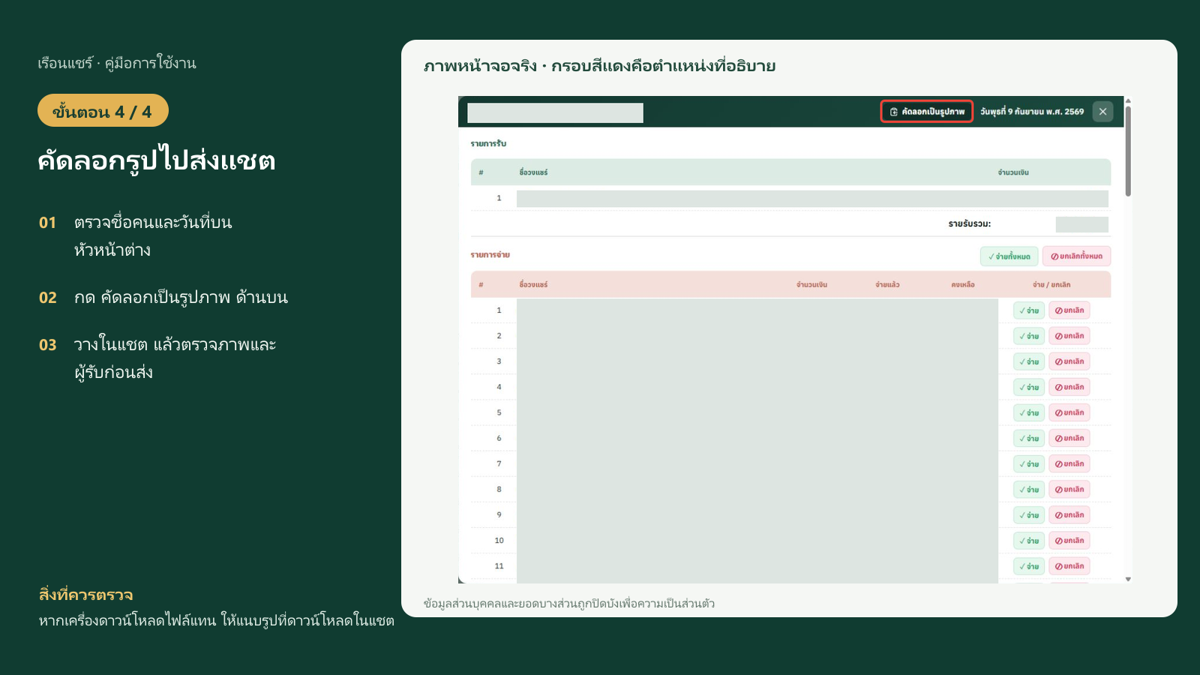Cancel payment row 6 with ยกเลิก
This screenshot has width=1200, height=675.
click(x=1069, y=438)
